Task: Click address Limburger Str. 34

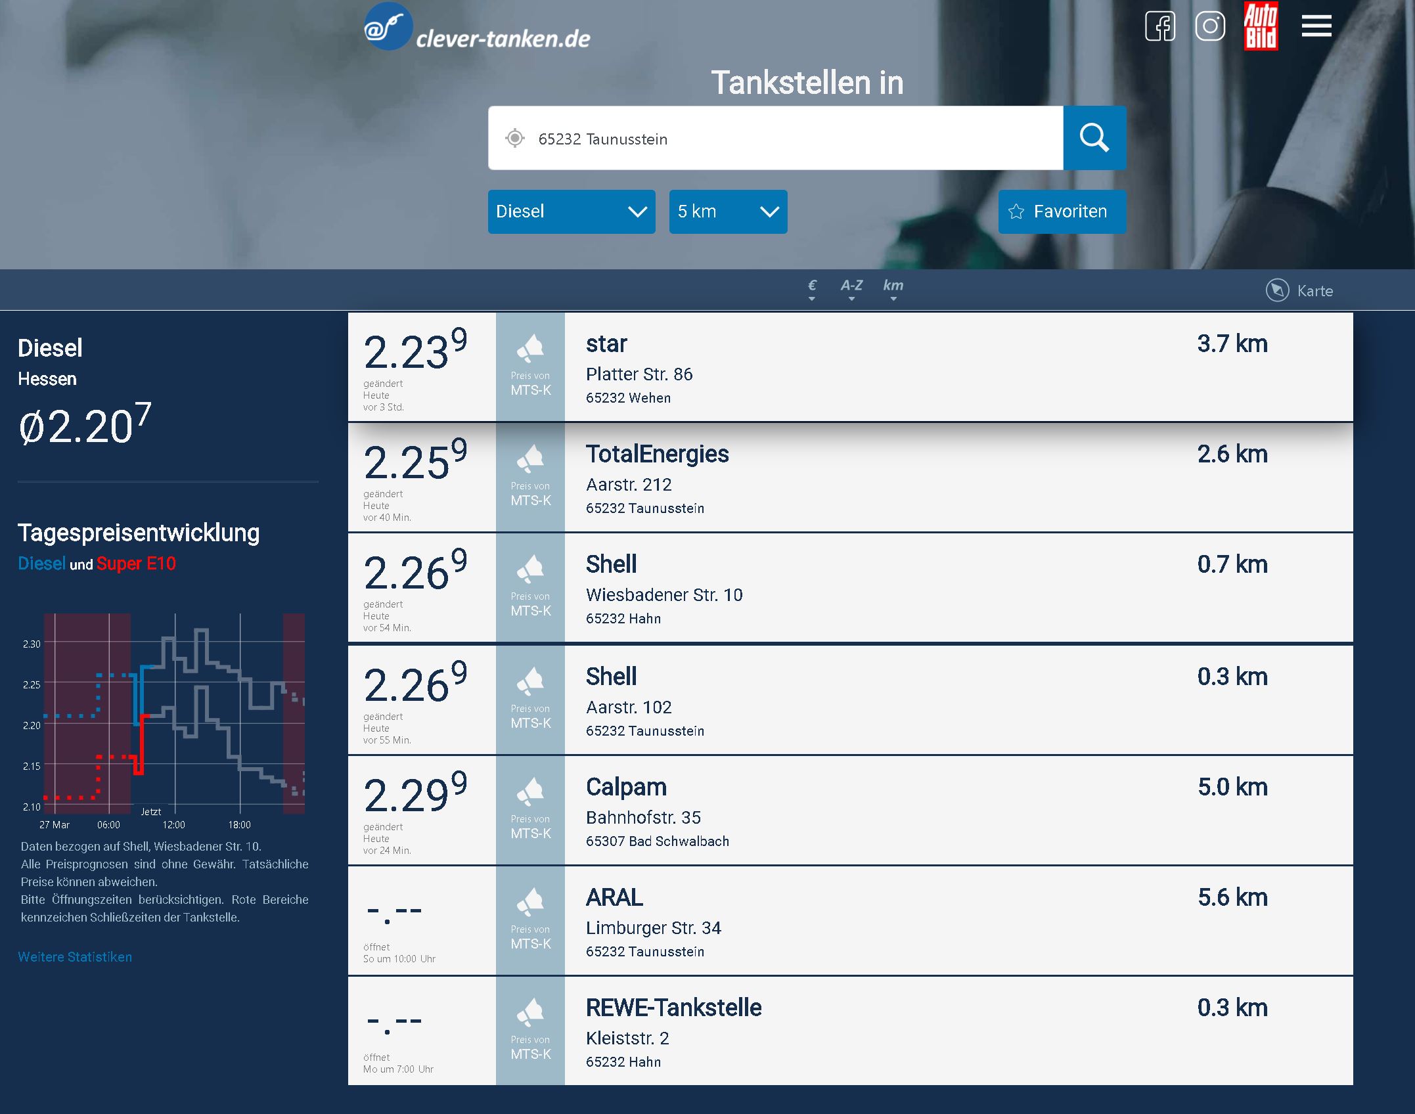Action: pyautogui.click(x=653, y=928)
